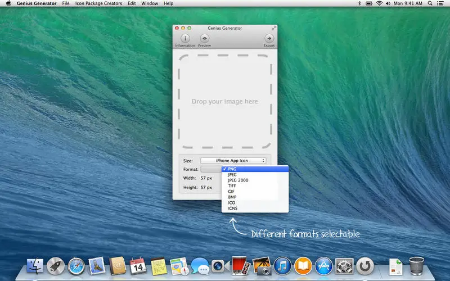Open Spotlight search magnifier in menu bar

point(430,3)
